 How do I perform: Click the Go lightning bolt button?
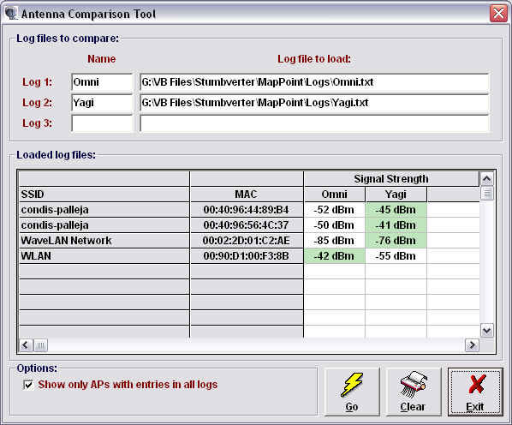(x=352, y=392)
